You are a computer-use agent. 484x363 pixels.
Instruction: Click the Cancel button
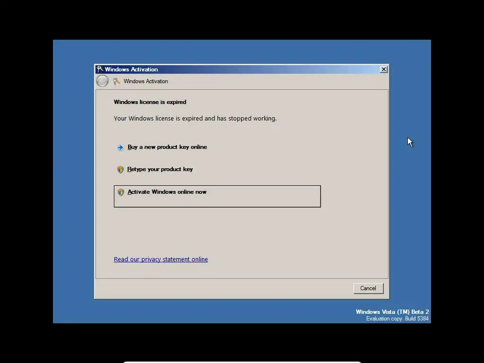click(368, 288)
